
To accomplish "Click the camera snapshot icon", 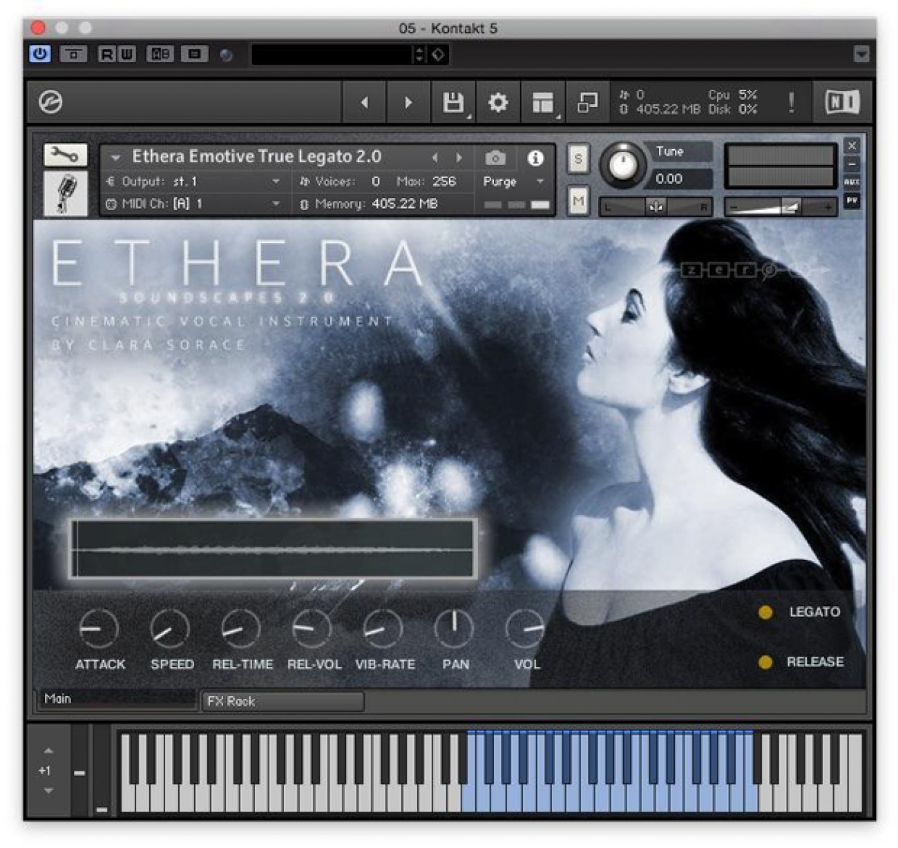I will coord(495,158).
